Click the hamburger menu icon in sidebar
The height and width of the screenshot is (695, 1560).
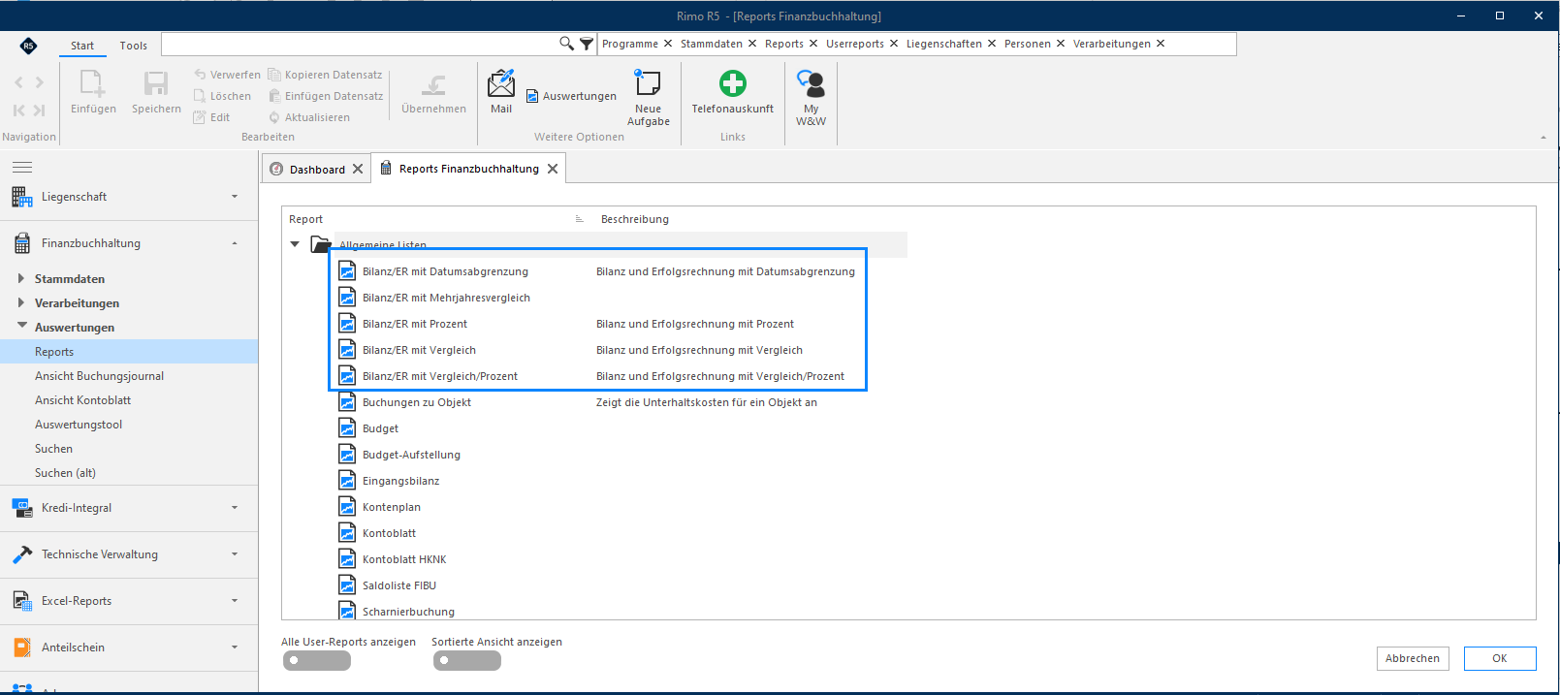pyautogui.click(x=22, y=167)
